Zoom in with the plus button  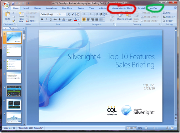pyautogui.click(x=167, y=128)
